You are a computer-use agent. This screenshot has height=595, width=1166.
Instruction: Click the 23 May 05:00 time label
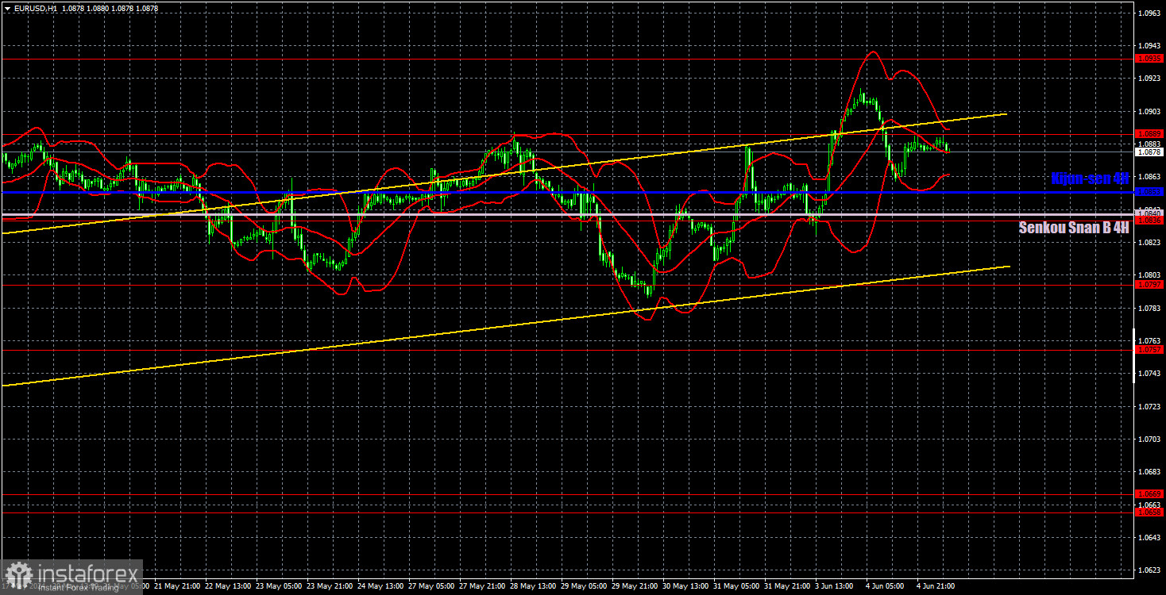(x=278, y=586)
